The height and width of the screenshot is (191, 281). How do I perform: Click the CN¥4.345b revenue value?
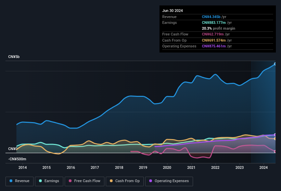click(x=211, y=17)
